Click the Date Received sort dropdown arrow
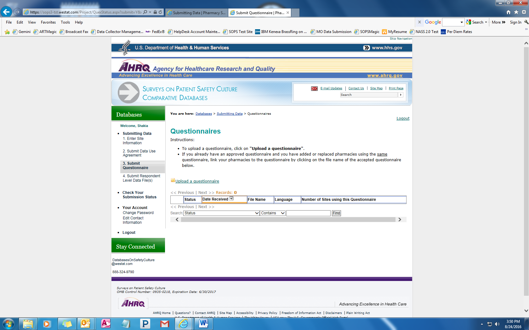 231,199
